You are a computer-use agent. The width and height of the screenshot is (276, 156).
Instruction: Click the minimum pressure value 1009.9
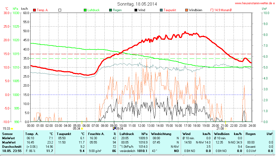point(143,138)
